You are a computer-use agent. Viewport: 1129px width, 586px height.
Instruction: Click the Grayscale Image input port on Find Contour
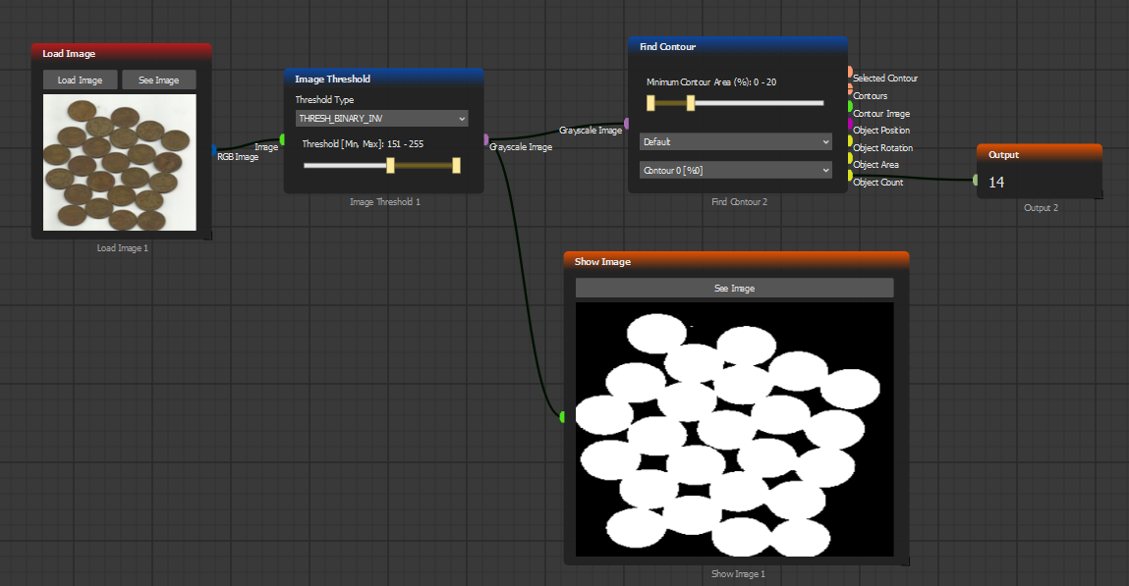pyautogui.click(x=627, y=123)
